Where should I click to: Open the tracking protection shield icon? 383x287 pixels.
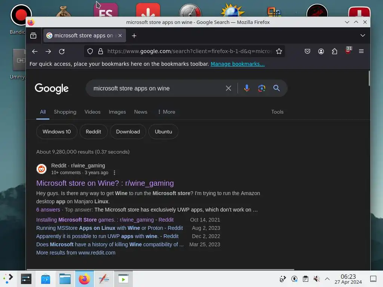(90, 51)
